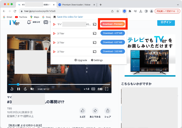
Task: Open the YouTube bookmark
Action: point(21,17)
